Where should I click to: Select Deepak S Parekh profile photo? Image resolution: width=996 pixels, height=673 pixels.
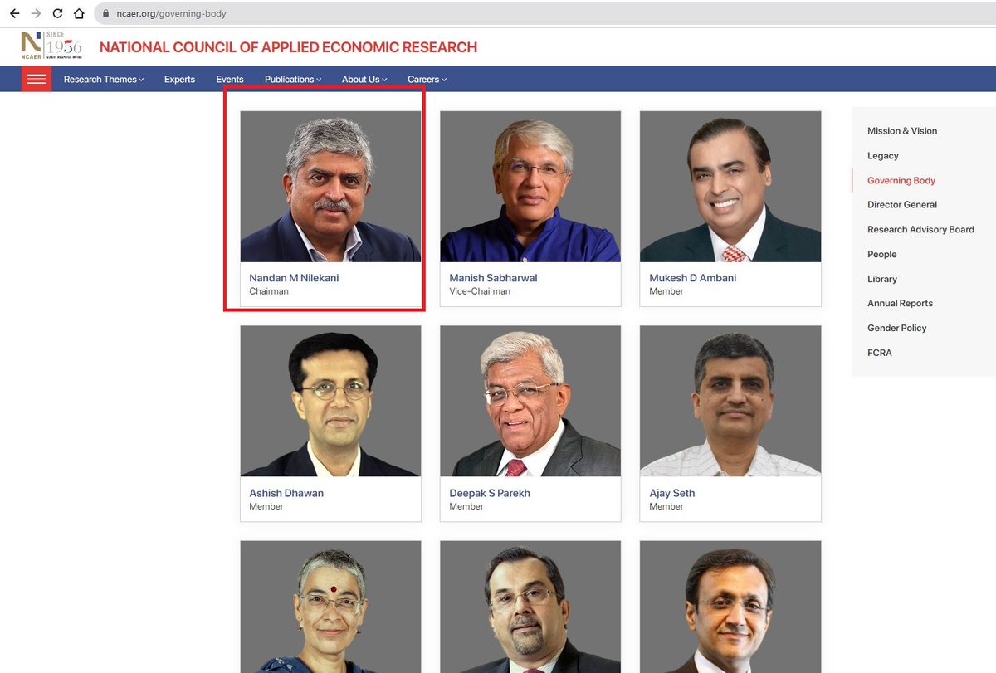click(530, 401)
